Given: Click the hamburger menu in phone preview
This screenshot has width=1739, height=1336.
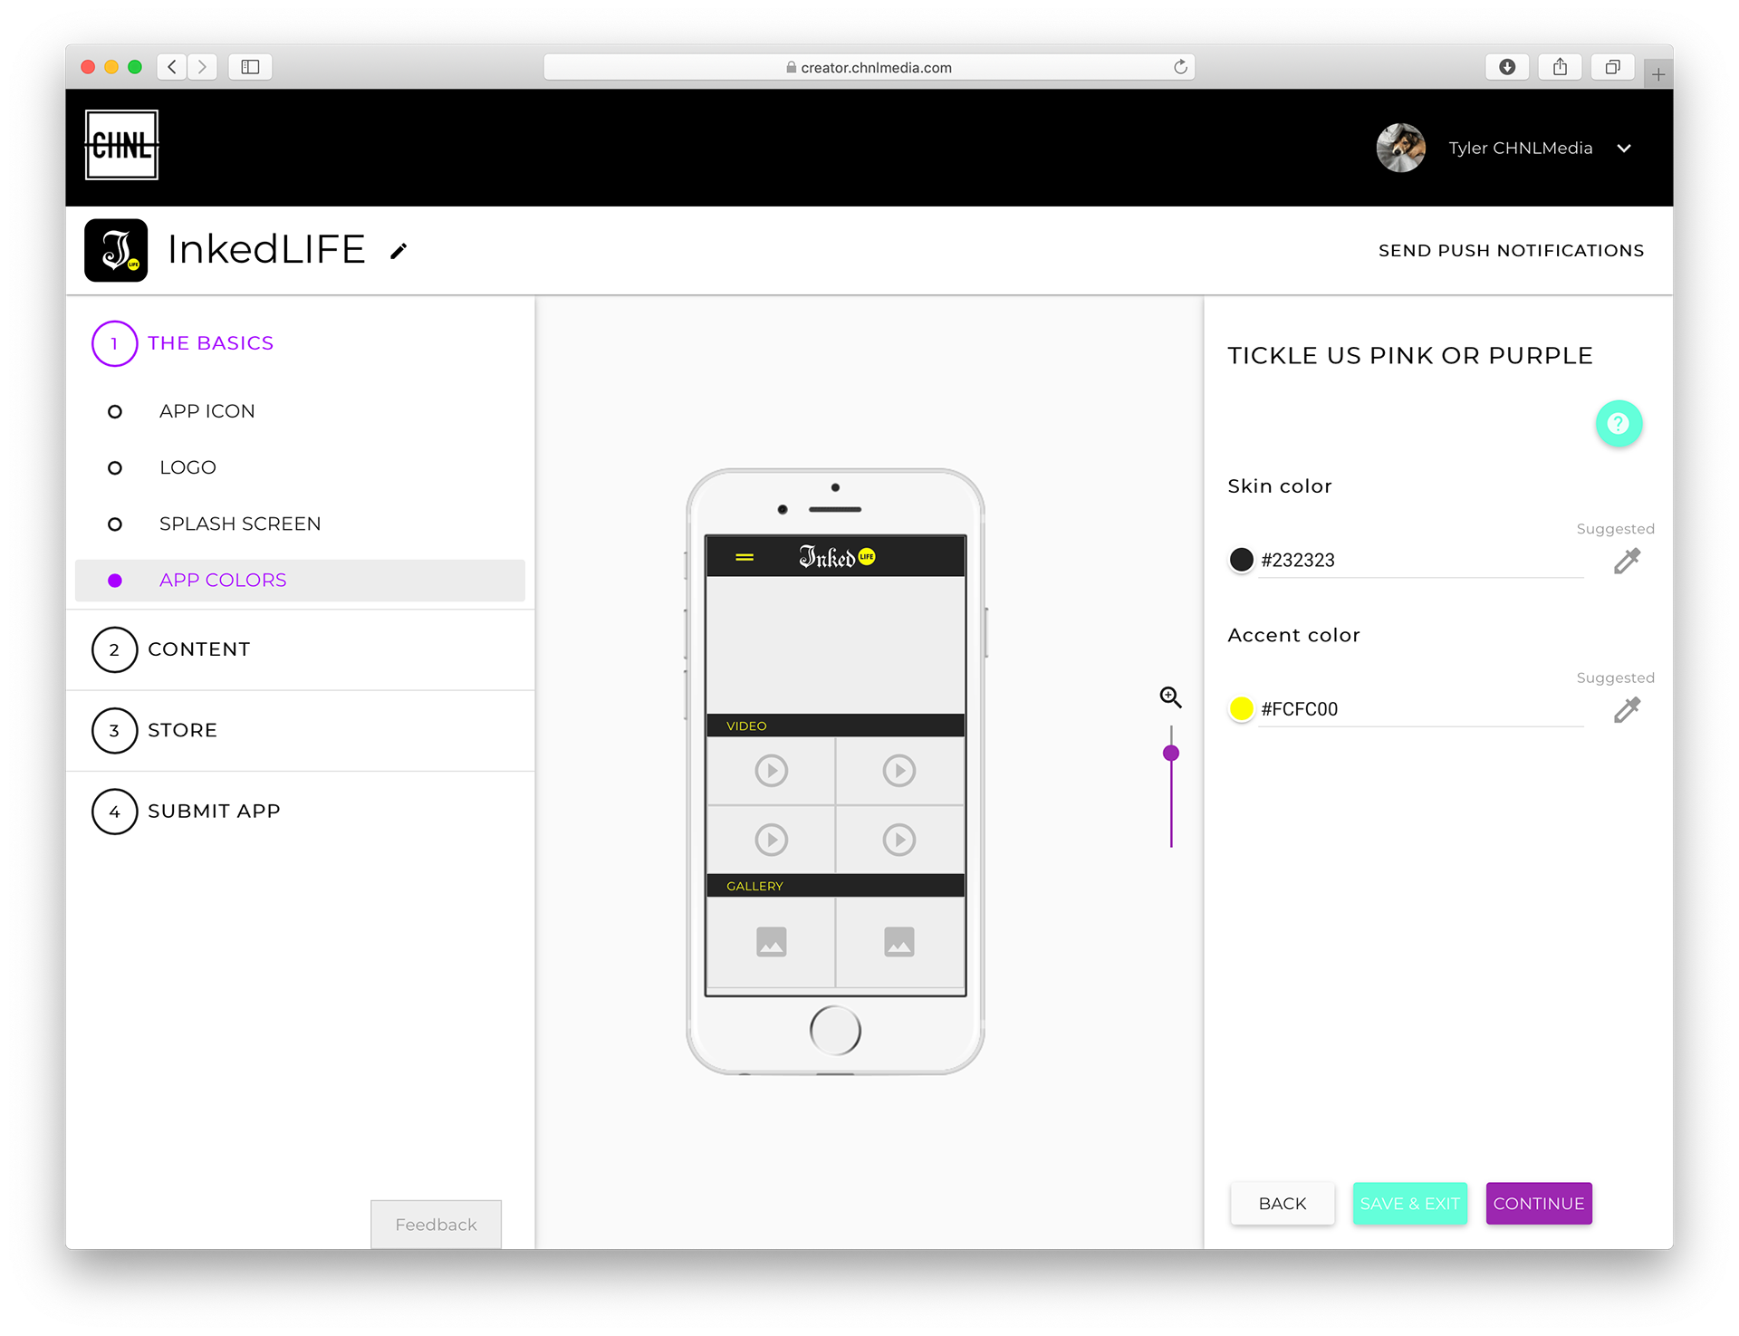Looking at the screenshot, I should tap(745, 557).
